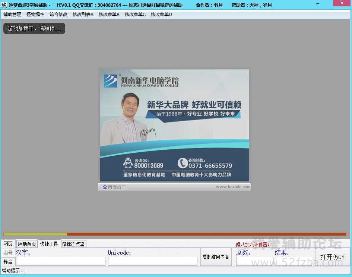Open the www.hnxhdn.com link

pyautogui.click(x=233, y=187)
